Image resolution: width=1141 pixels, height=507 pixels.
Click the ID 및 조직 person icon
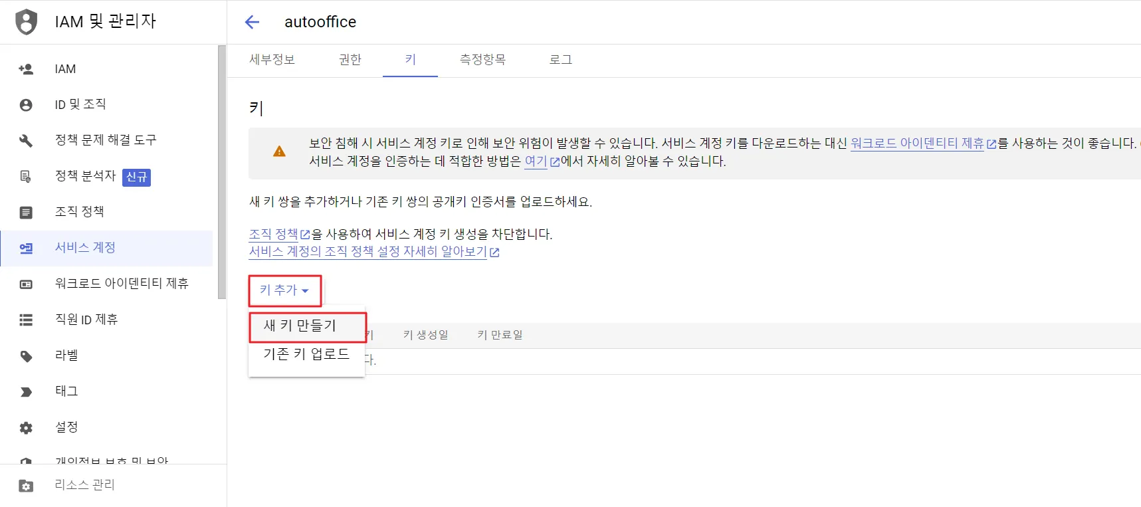click(x=26, y=105)
